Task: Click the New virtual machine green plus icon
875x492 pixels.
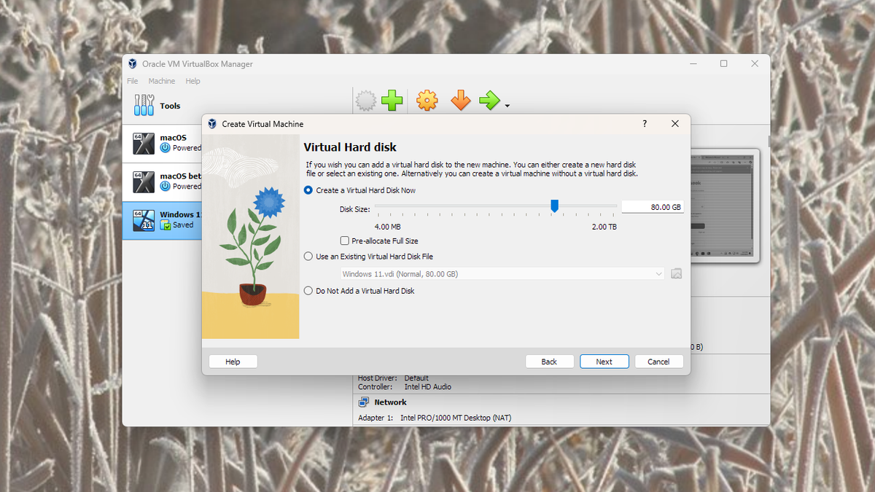Action: click(x=392, y=101)
